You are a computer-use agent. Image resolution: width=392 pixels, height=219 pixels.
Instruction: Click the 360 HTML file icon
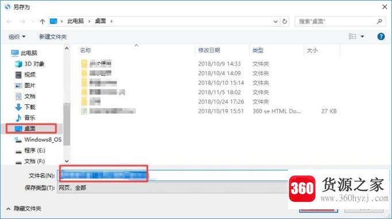84,111
